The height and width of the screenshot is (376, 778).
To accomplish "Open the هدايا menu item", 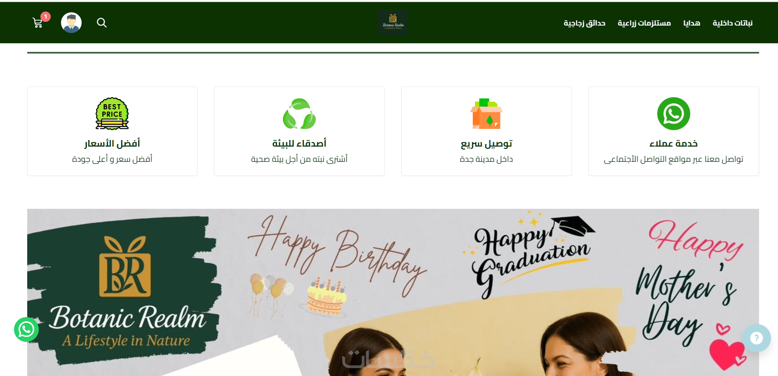I will [692, 23].
